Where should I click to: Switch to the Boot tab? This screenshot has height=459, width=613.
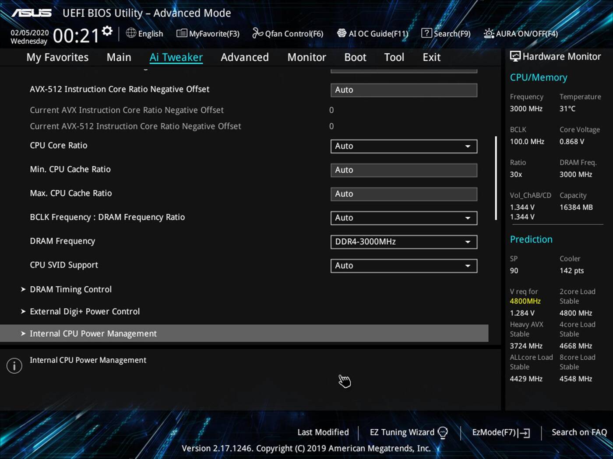[x=355, y=57]
